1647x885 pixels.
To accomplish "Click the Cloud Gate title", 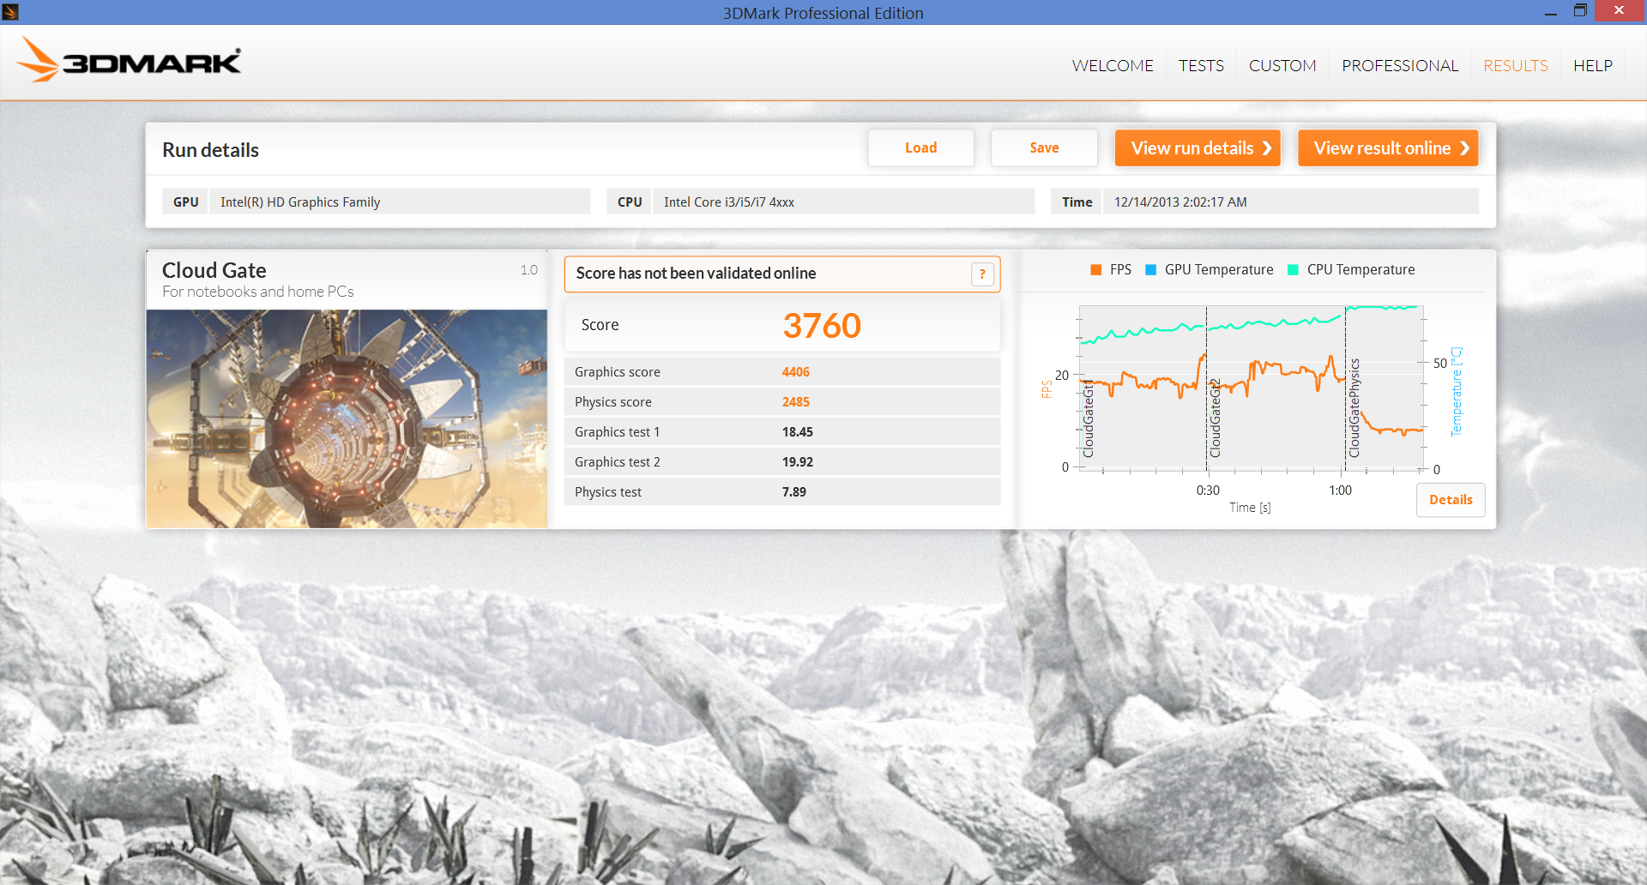I will click(214, 270).
